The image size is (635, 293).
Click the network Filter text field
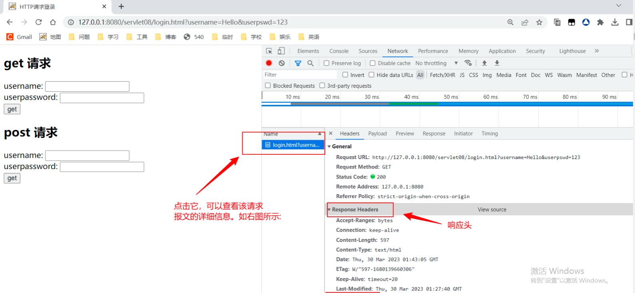(300, 75)
